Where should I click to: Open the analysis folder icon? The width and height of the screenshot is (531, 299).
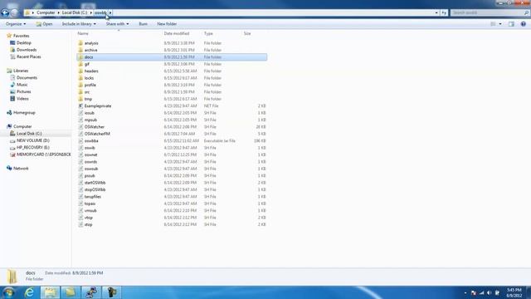[80, 43]
